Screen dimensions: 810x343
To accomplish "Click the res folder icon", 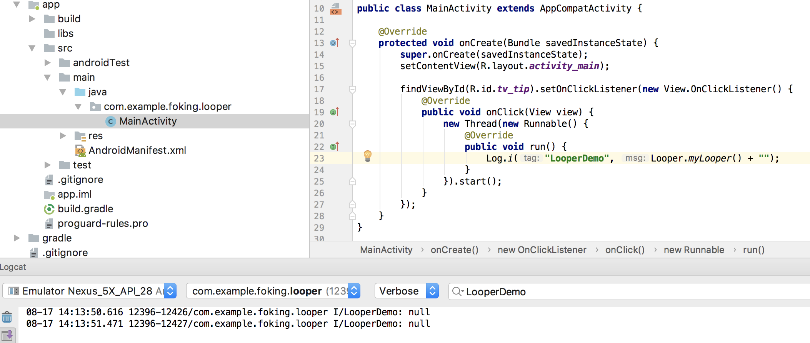I will [x=80, y=136].
